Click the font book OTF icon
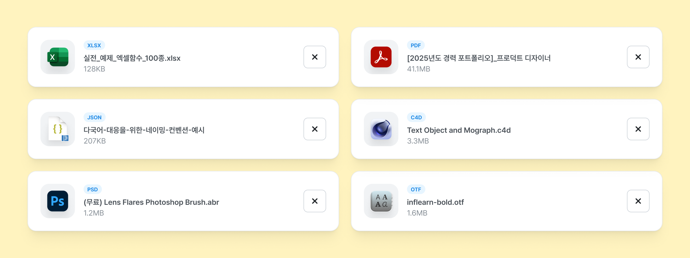Viewport: 690px width, 258px height. [x=381, y=201]
